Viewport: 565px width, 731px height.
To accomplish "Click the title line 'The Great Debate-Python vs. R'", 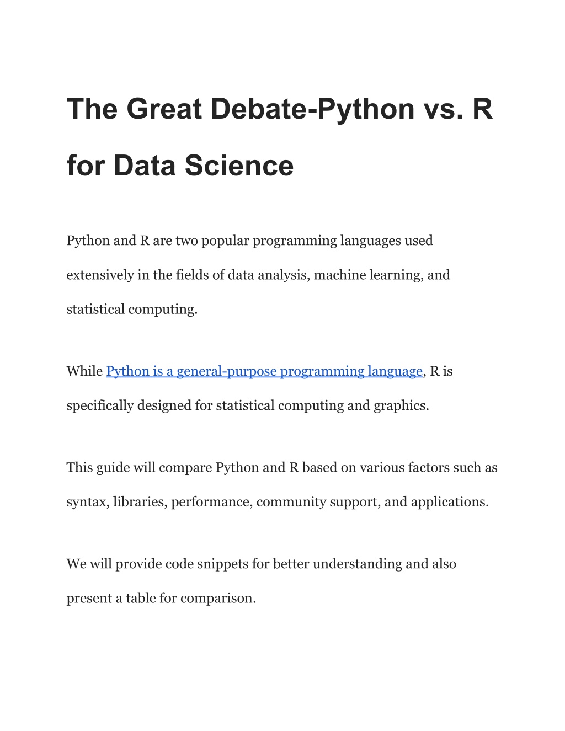I will [x=280, y=108].
